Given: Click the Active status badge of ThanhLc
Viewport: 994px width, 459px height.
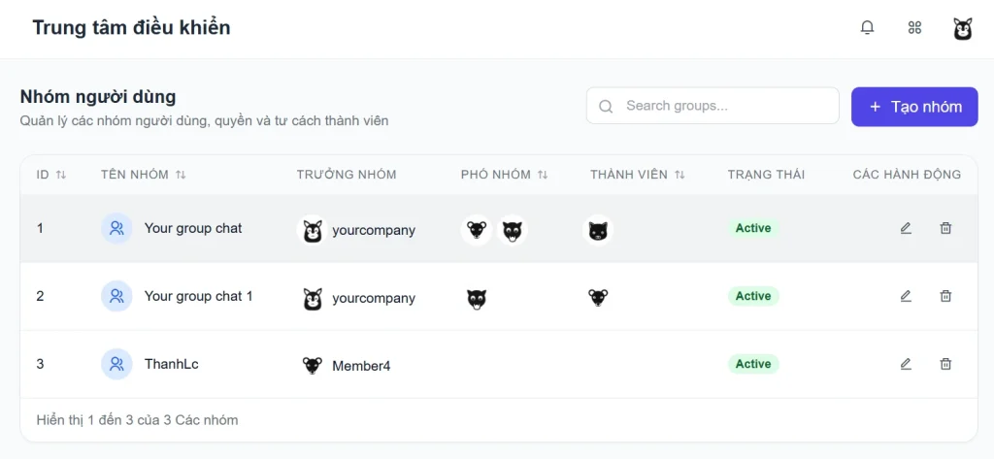Looking at the screenshot, I should pos(753,364).
